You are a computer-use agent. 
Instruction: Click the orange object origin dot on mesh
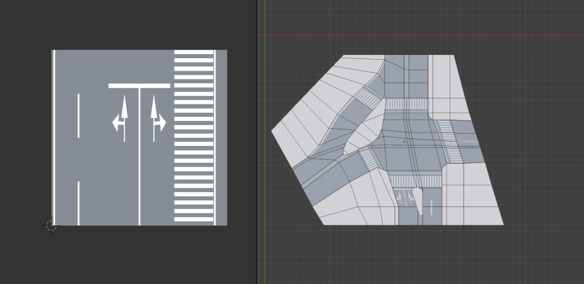coord(404,141)
